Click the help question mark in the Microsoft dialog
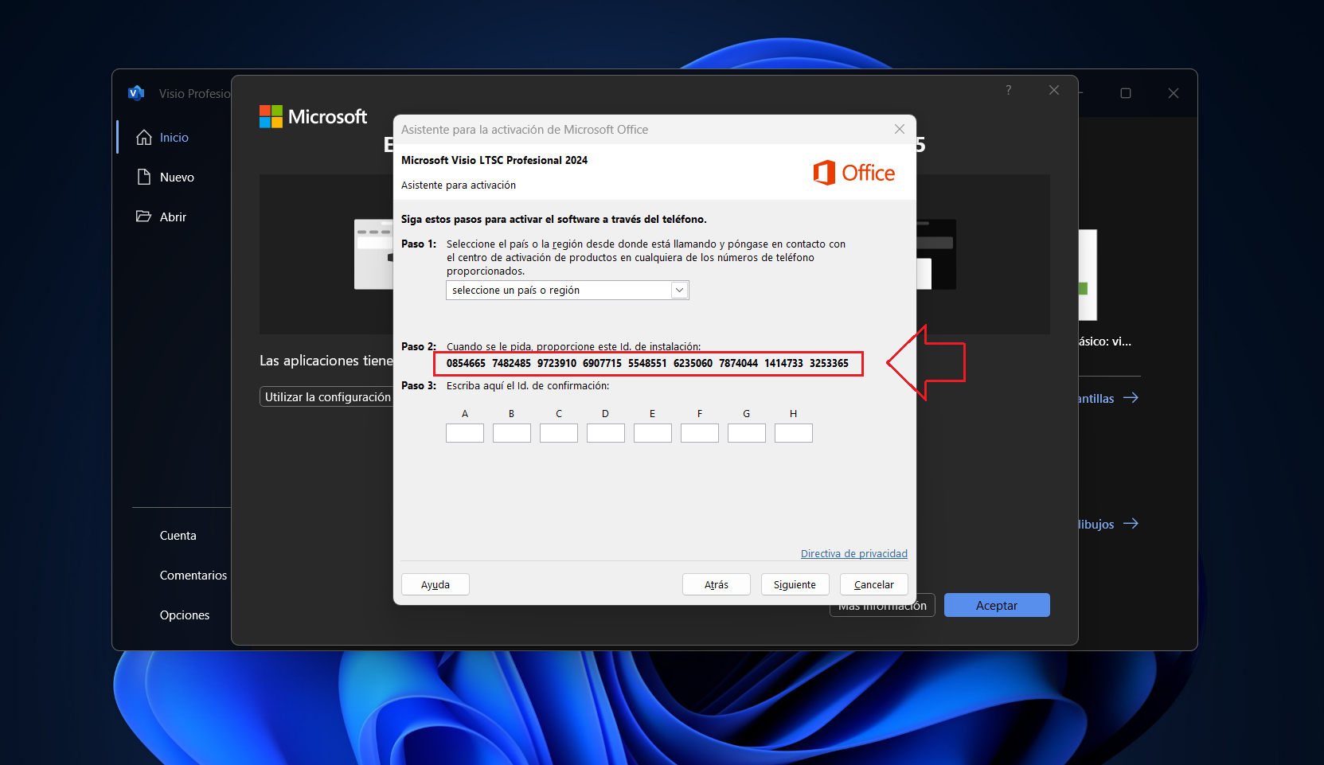Image resolution: width=1324 pixels, height=765 pixels. (1009, 90)
